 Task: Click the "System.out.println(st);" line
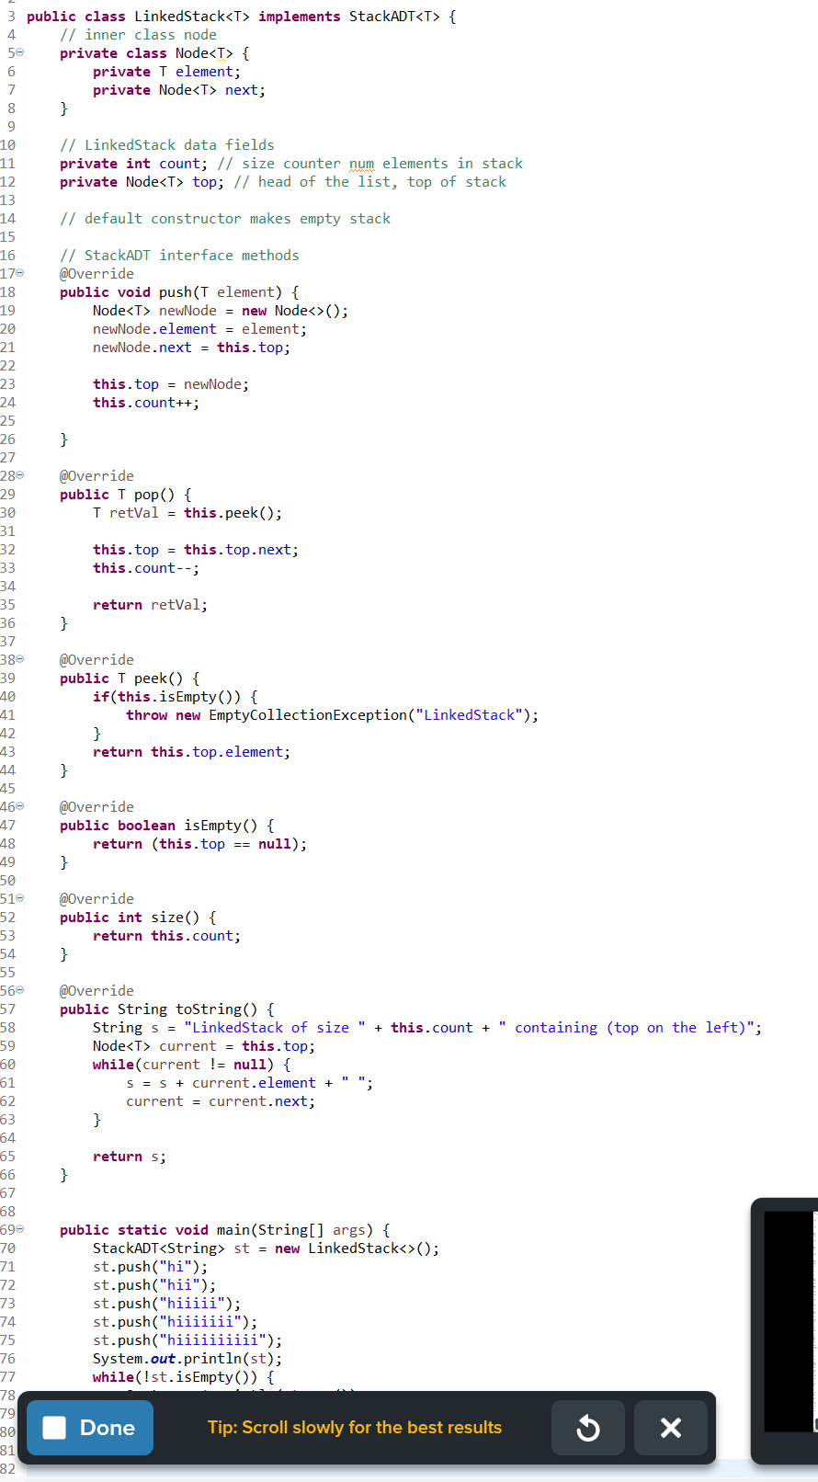point(187,1359)
